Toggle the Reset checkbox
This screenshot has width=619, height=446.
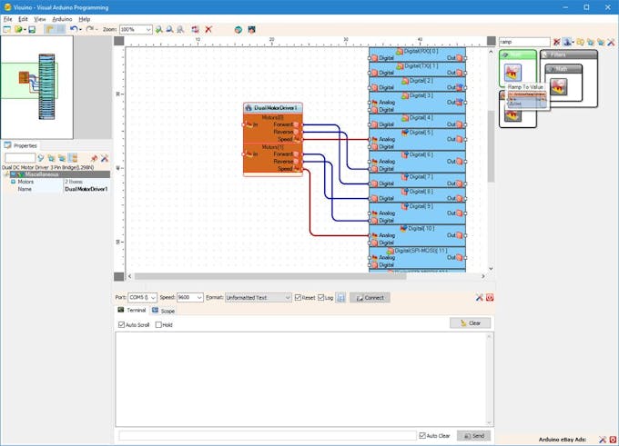click(x=298, y=297)
